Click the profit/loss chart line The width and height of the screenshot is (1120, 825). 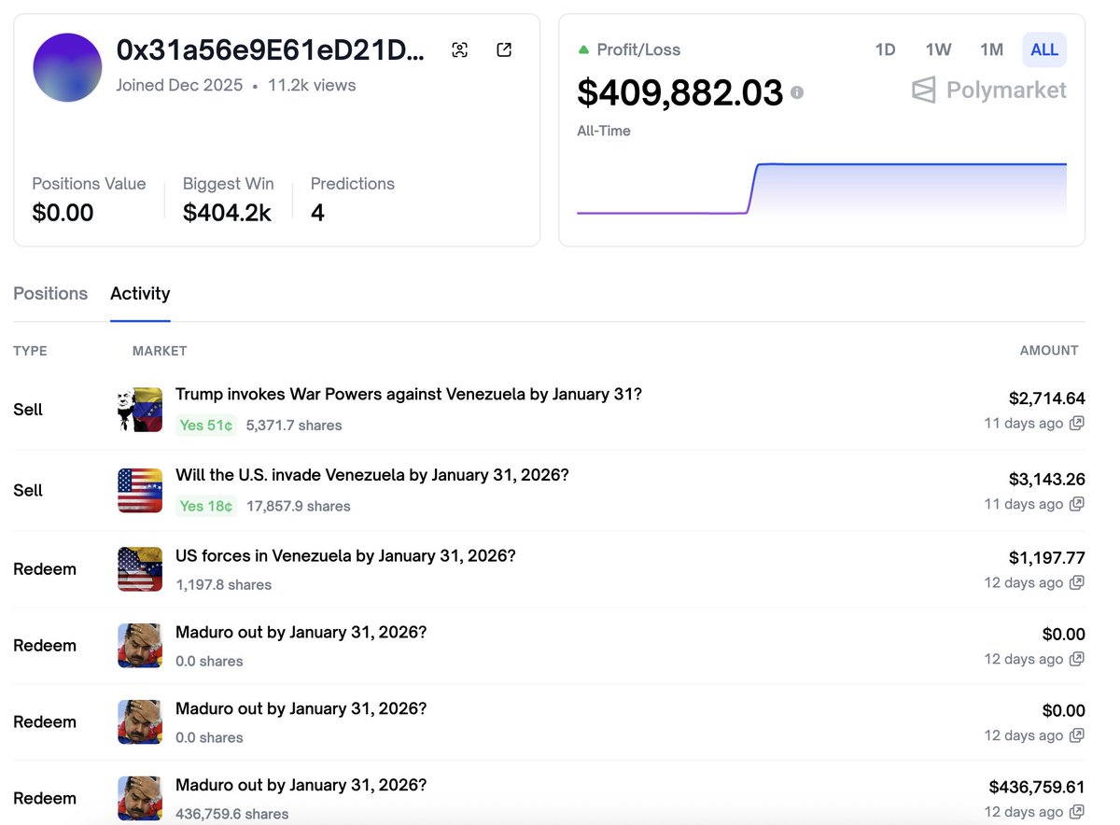click(910, 165)
